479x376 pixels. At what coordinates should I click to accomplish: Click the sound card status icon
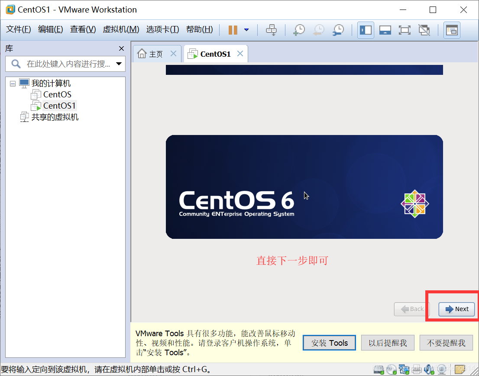pyautogui.click(x=429, y=369)
